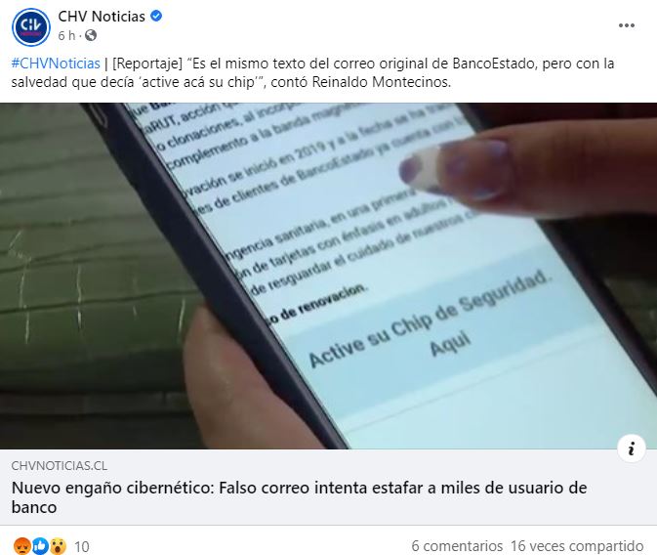The width and height of the screenshot is (657, 555).
Task: Click the [Reportaje] label in the caption
Action: tap(147, 64)
